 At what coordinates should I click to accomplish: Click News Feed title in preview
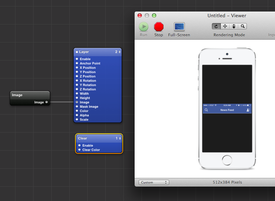click(227, 110)
